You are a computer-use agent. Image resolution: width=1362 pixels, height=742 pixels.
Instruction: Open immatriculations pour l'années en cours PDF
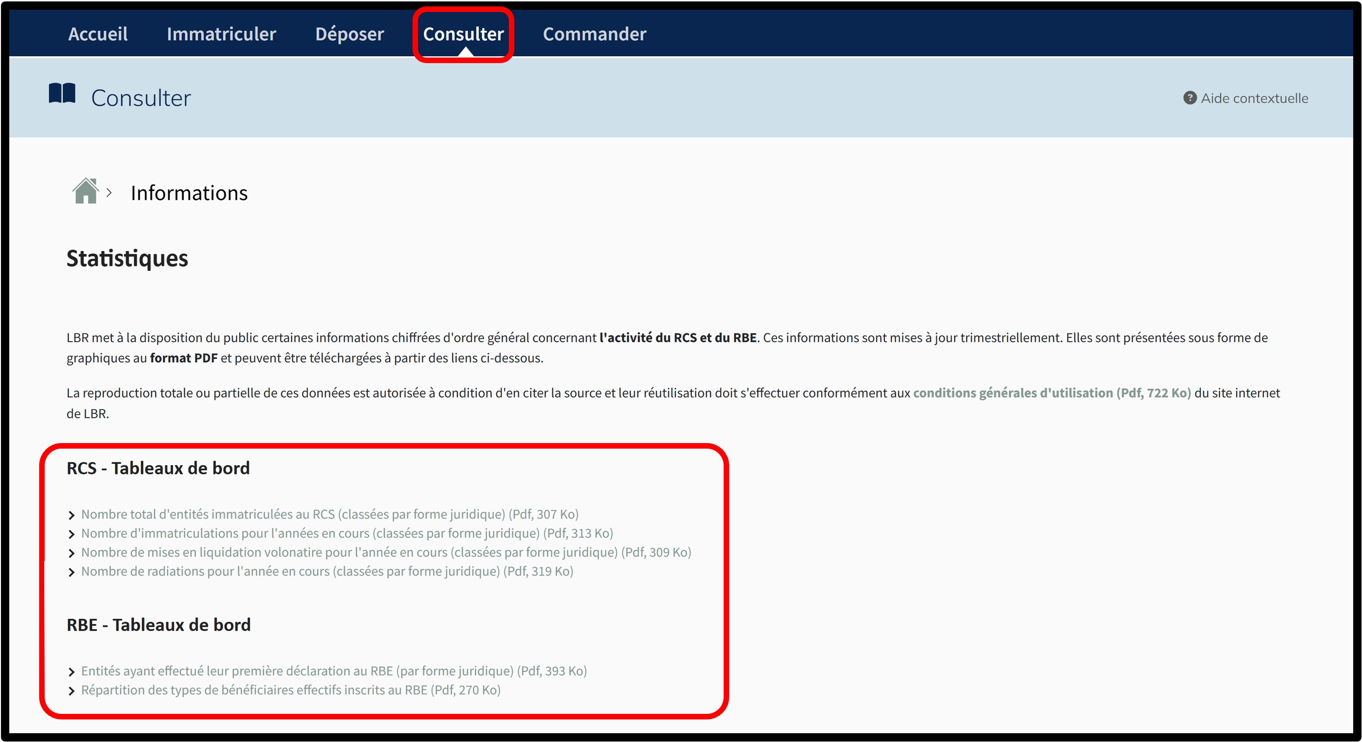coord(347,533)
